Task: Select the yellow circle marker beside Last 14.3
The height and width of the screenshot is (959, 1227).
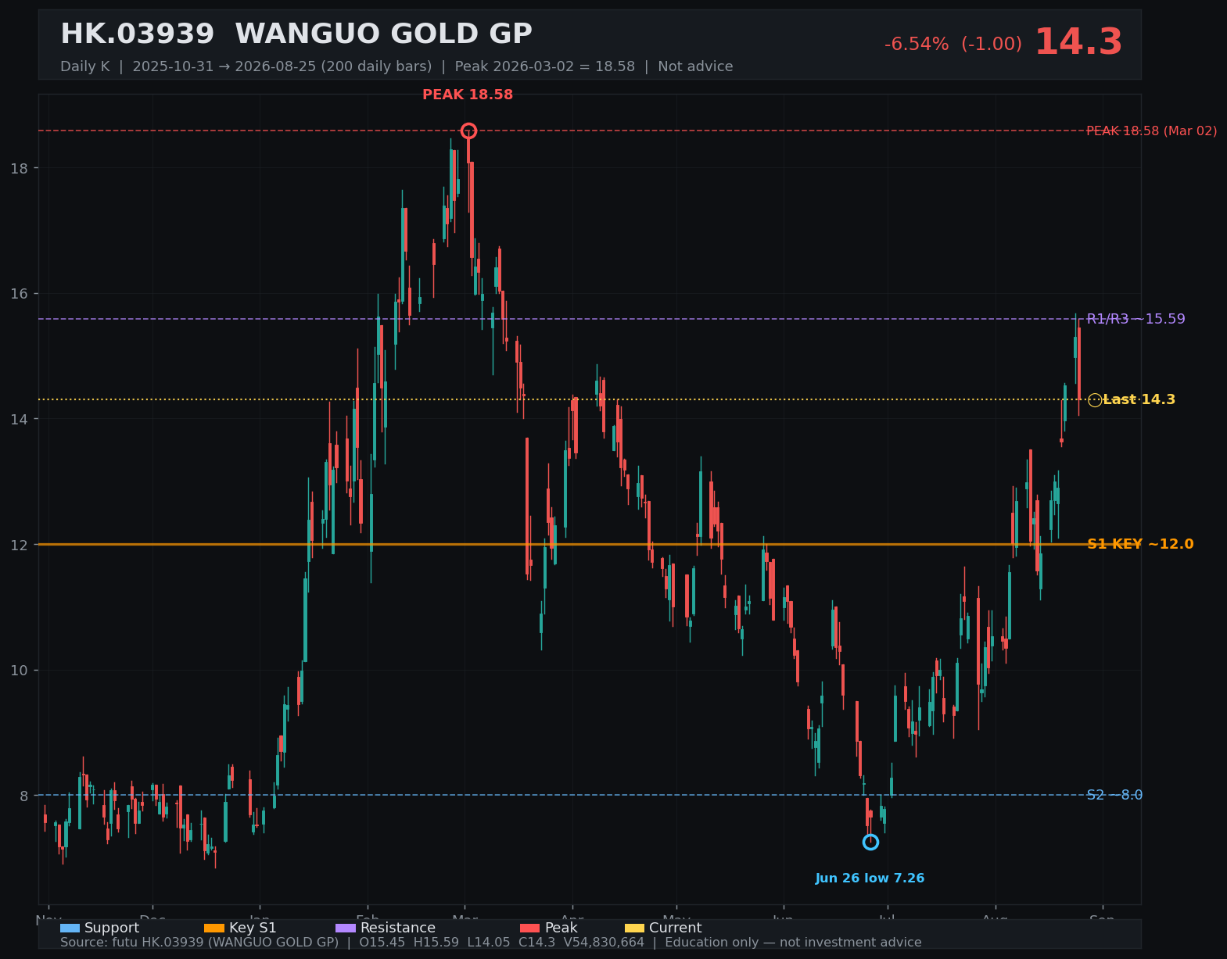Action: tap(1095, 400)
